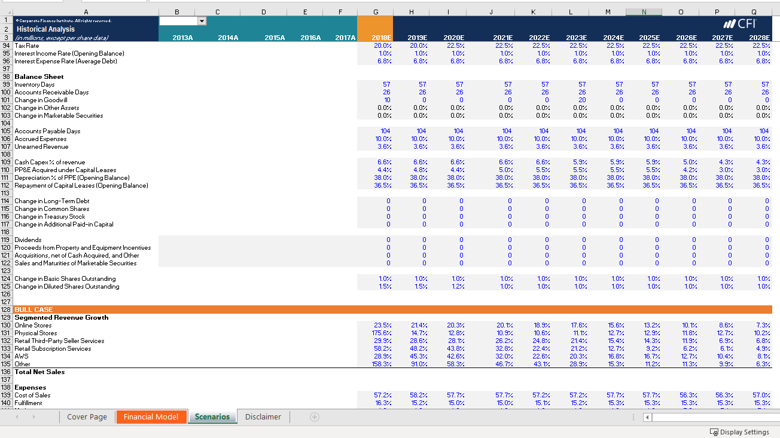This screenshot has height=438, width=780.
Task: Switch to the Cover Page tab
Action: click(x=87, y=416)
